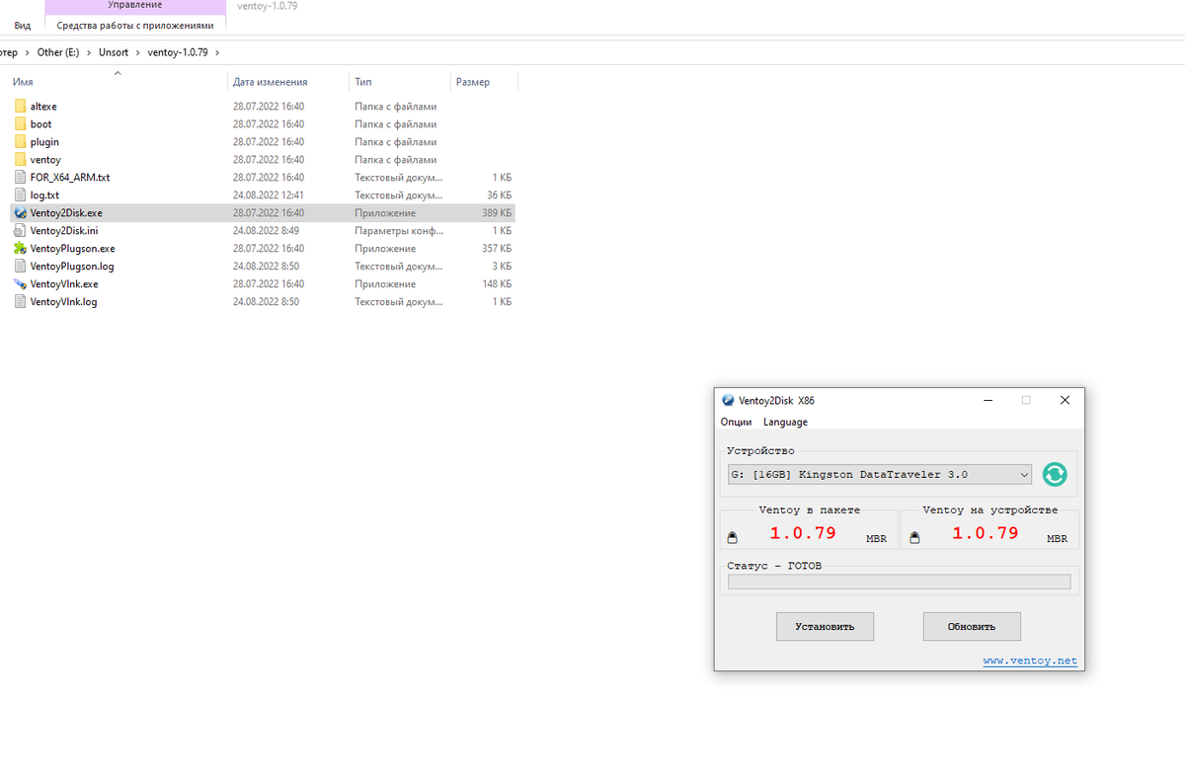Click the FOR_X64_ARM.txt file icon

click(21, 178)
